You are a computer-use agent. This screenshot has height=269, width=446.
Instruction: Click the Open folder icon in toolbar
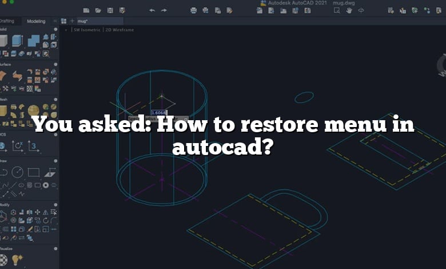click(x=98, y=10)
